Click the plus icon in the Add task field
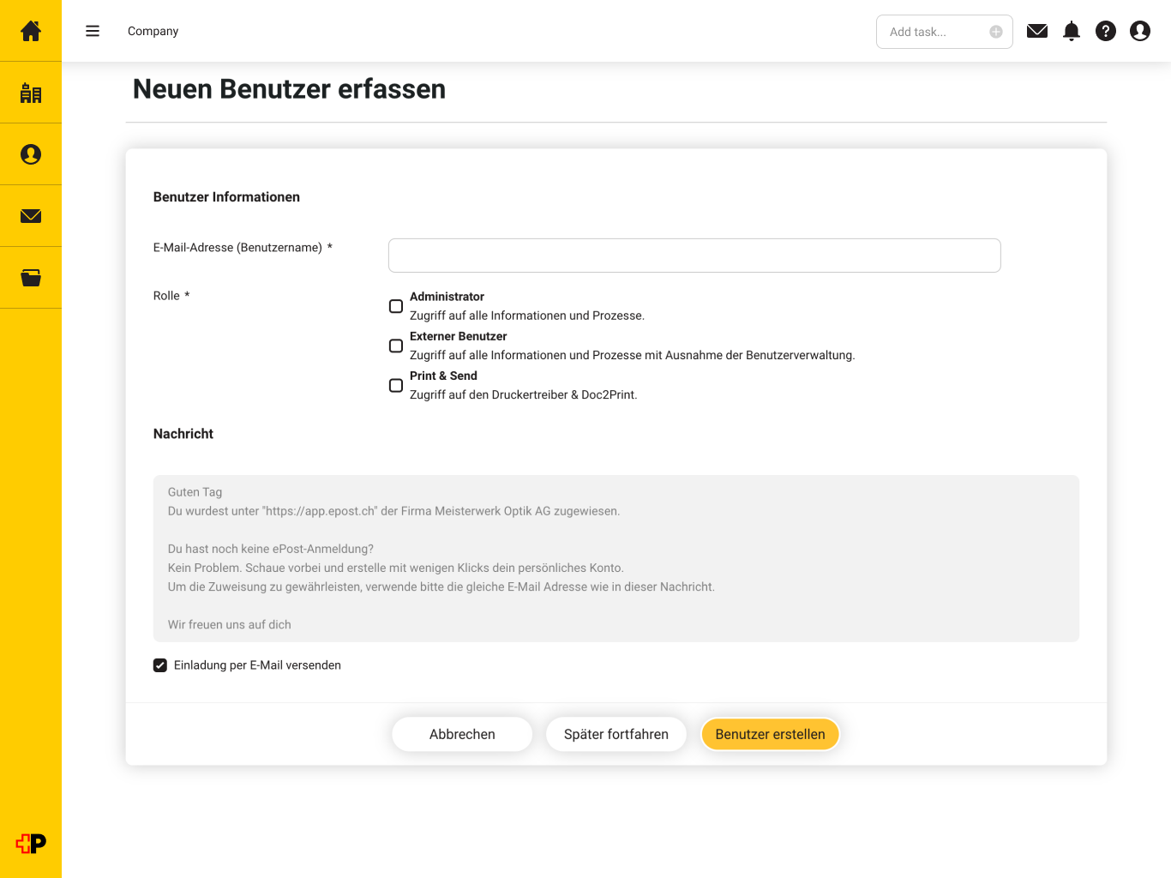The image size is (1171, 878). [x=996, y=31]
